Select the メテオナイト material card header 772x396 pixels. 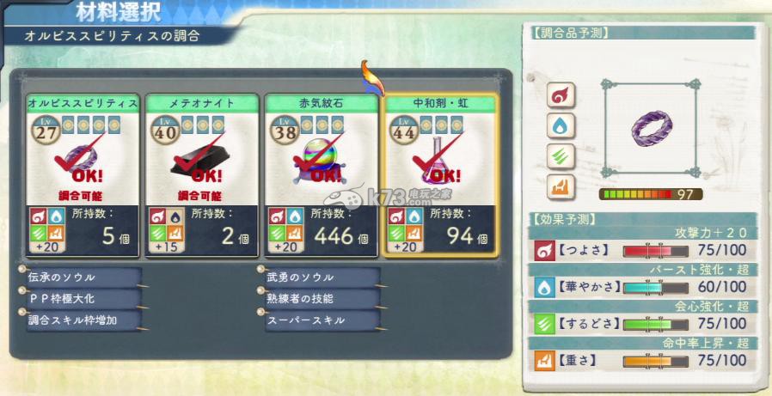[x=202, y=103]
